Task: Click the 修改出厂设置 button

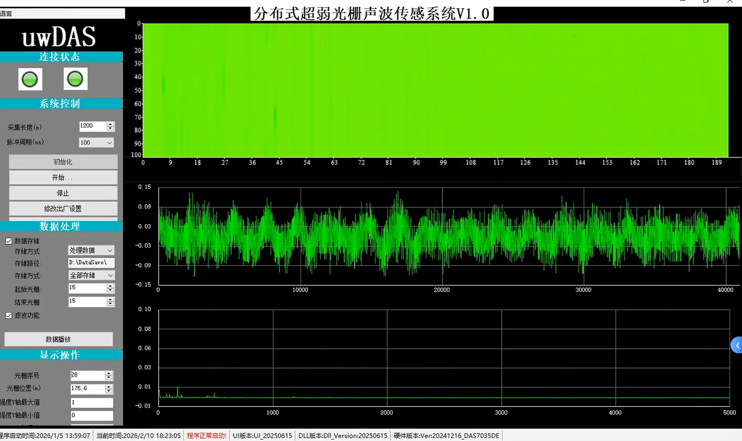Action: (63, 208)
